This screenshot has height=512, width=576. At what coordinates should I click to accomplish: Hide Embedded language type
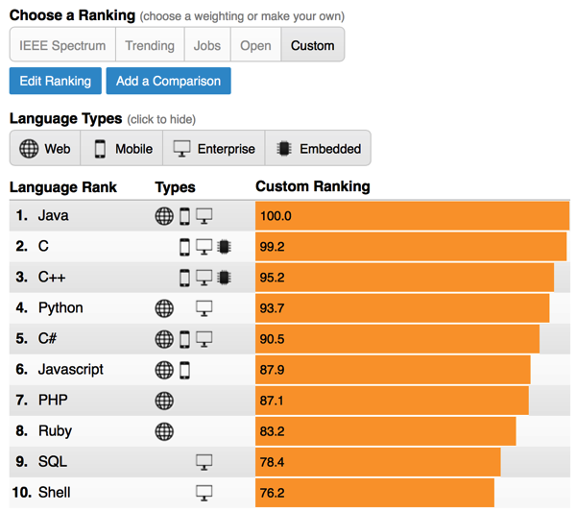click(318, 148)
